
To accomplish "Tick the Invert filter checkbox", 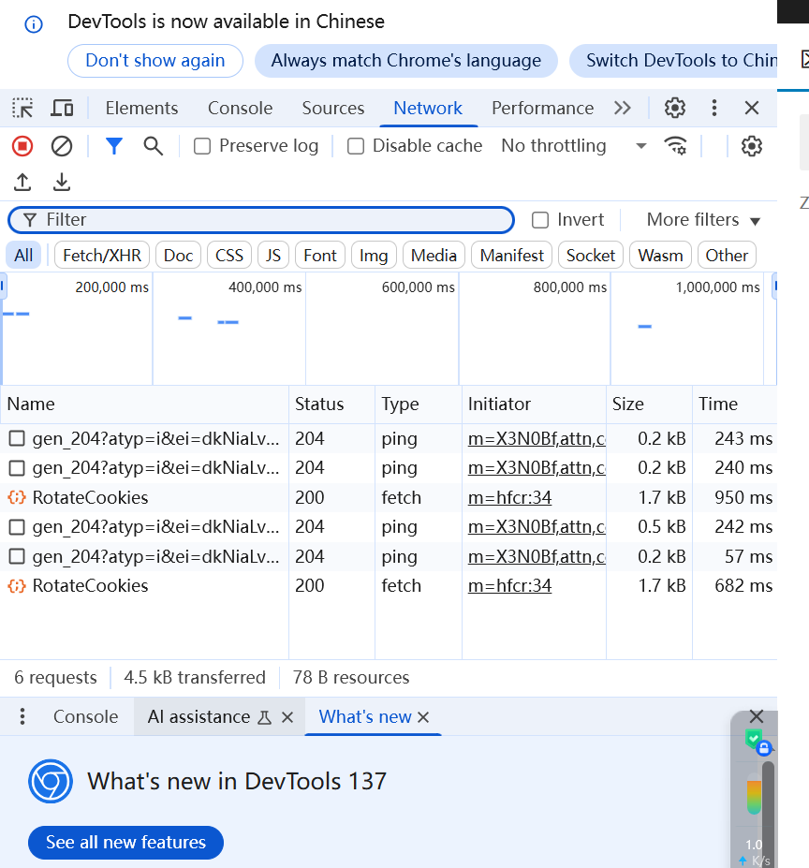I will tap(540, 220).
